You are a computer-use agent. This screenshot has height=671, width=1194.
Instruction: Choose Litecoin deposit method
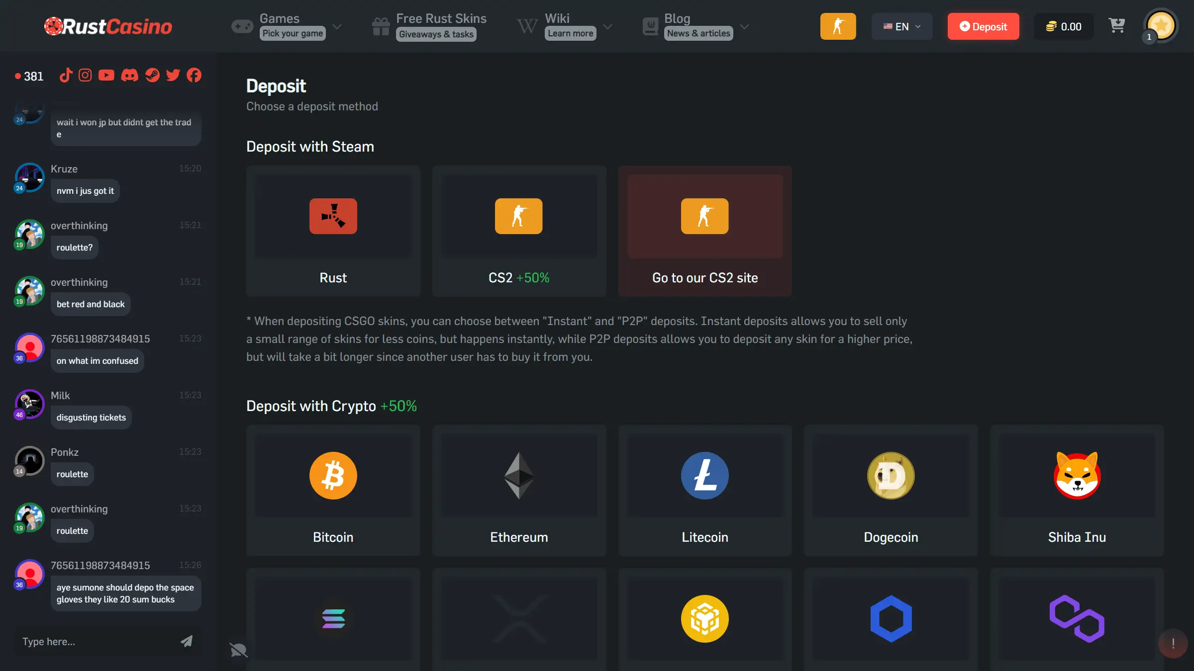pyautogui.click(x=705, y=491)
